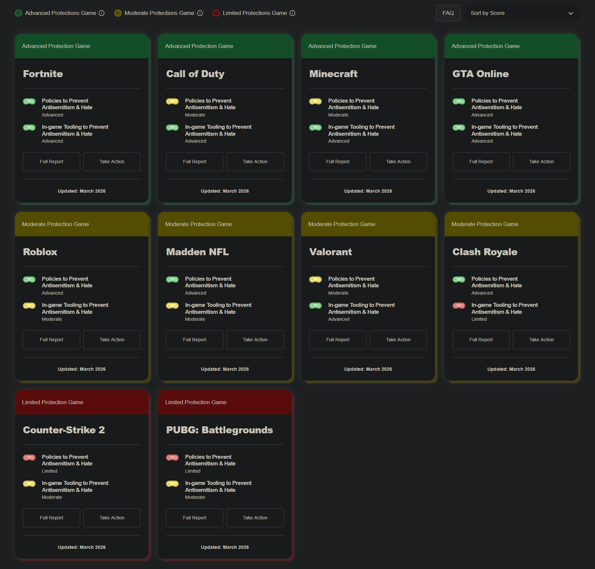Click the Roblox game title
The height and width of the screenshot is (569, 595).
pyautogui.click(x=40, y=252)
